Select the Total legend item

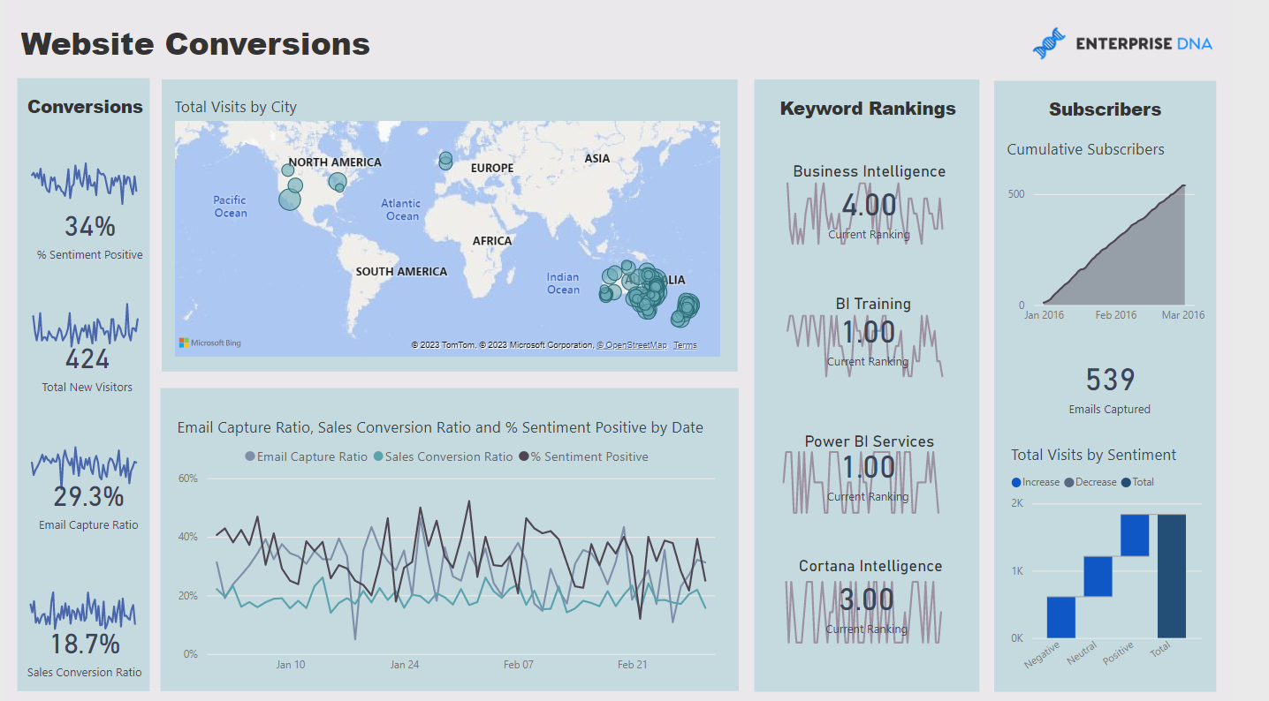pyautogui.click(x=1136, y=482)
